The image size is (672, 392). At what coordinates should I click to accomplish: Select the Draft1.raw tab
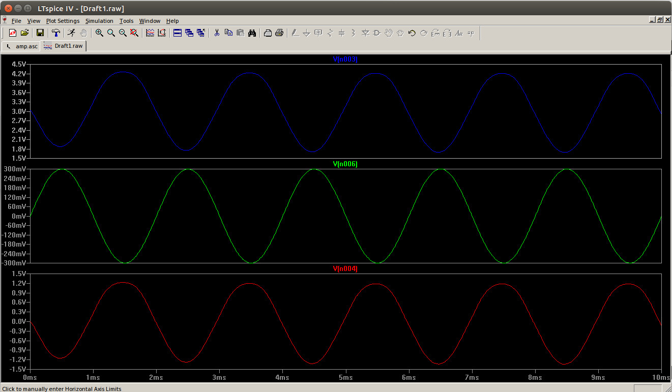pyautogui.click(x=64, y=46)
